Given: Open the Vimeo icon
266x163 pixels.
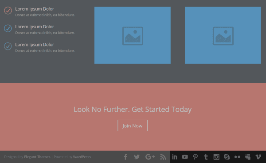Looking at the screenshot, I should point(258,157).
